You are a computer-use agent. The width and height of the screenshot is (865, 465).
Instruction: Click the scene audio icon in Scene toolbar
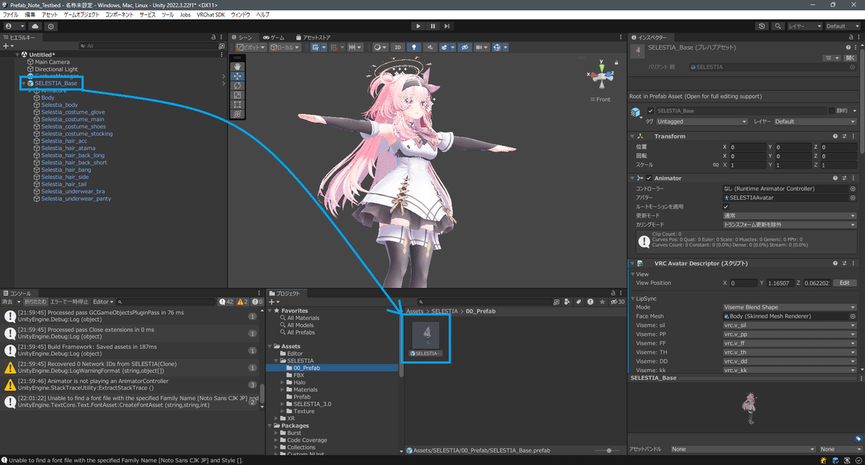point(430,47)
